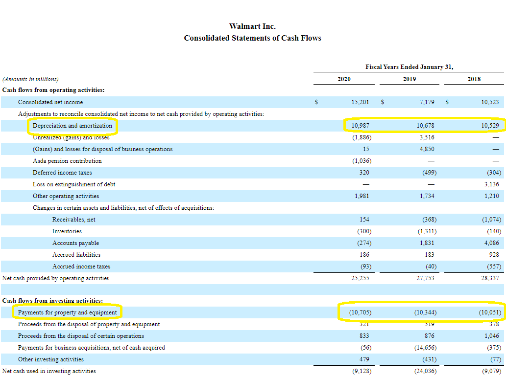Screen dimensions: 506x377
Task: Click the 10,987 depreciation value for 2020
Action: [x=361, y=126]
